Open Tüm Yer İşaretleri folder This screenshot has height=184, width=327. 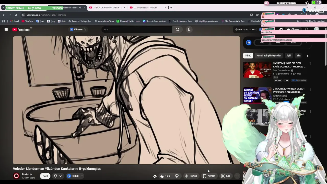(x=314, y=21)
